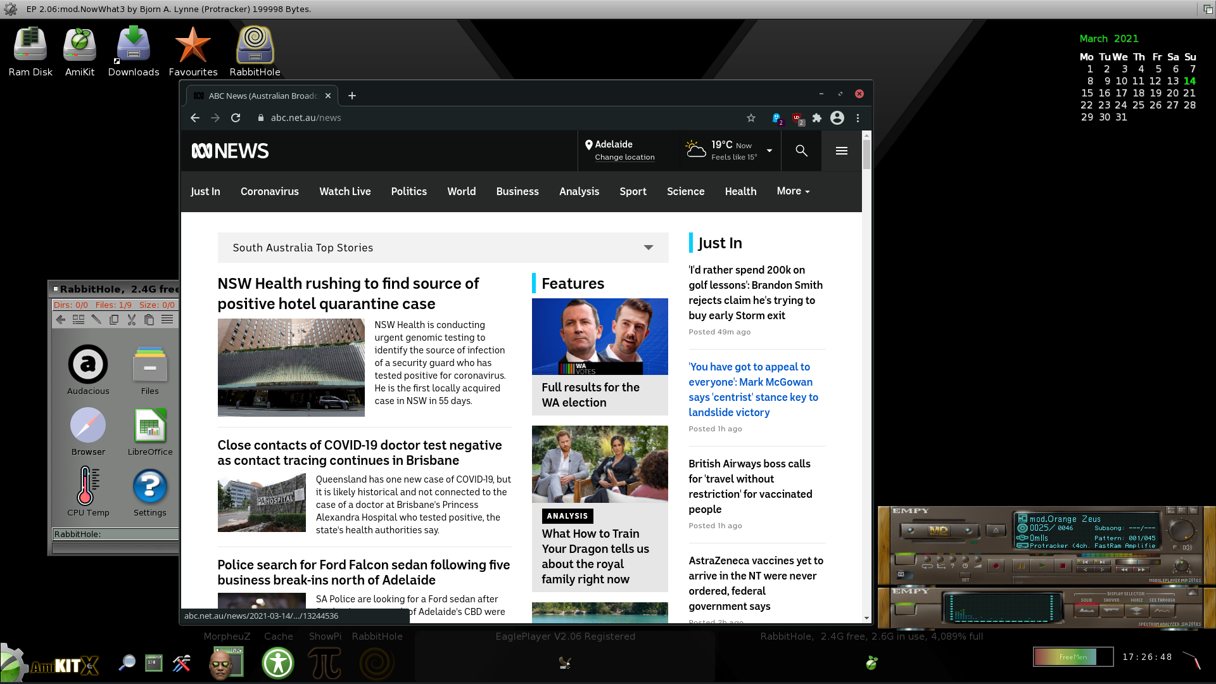Screen dimensions: 1216x684
Task: Open the Chrome three-dot menu
Action: (858, 118)
